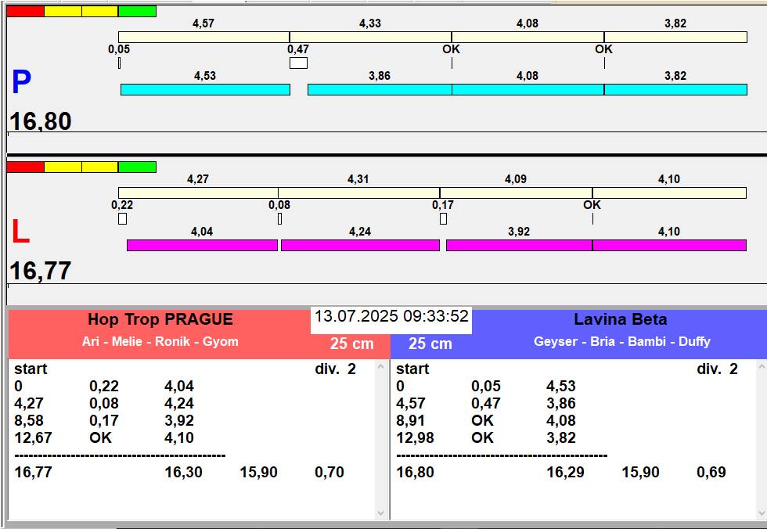Click the 8,58 split in Hop Trop table
The width and height of the screenshot is (767, 529).
click(29, 420)
